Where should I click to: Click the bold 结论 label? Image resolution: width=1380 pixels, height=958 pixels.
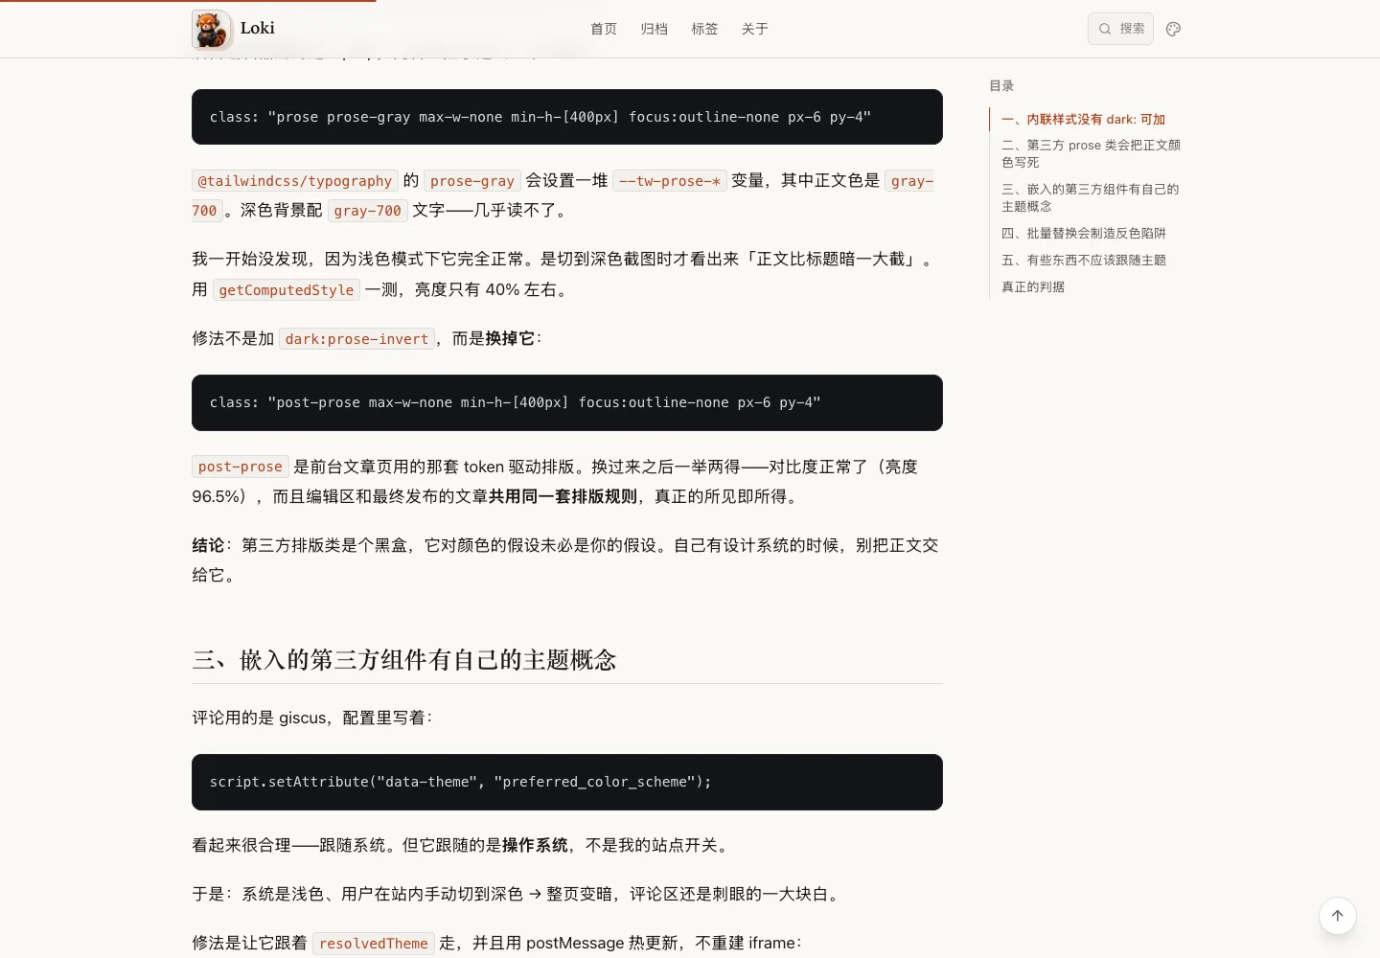tap(208, 545)
